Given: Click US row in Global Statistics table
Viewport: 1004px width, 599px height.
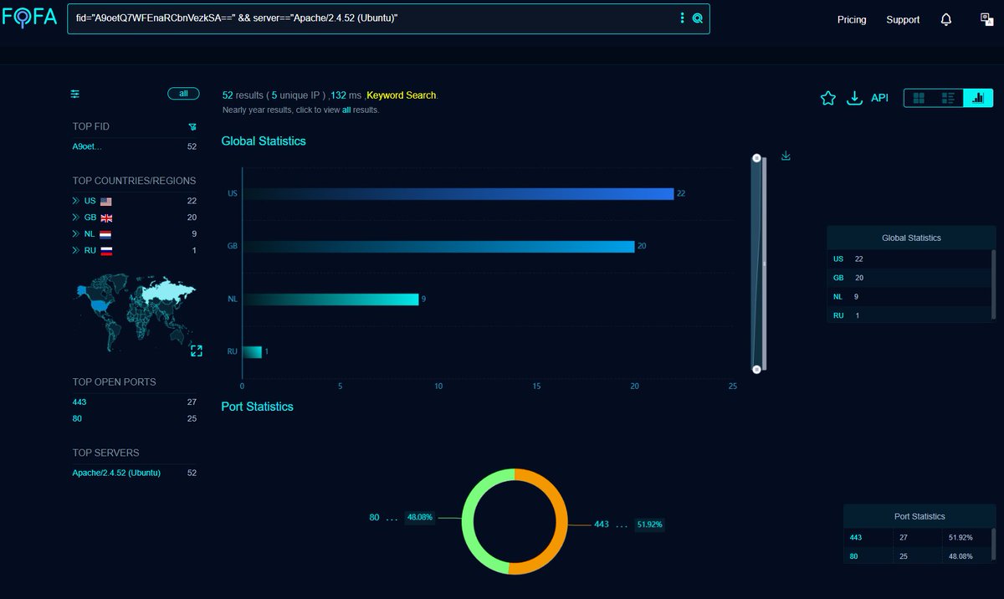Looking at the screenshot, I should pyautogui.click(x=909, y=259).
